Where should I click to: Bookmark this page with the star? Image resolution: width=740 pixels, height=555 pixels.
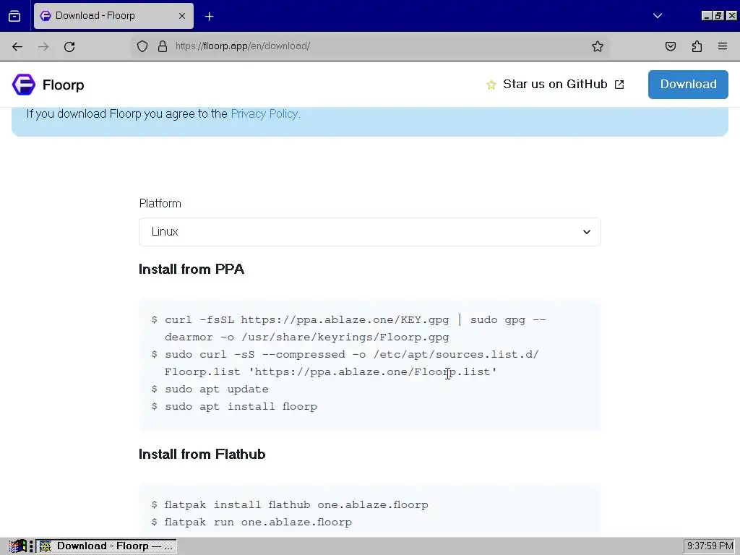598,46
